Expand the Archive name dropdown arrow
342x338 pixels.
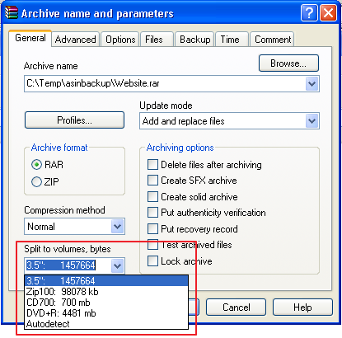312,83
